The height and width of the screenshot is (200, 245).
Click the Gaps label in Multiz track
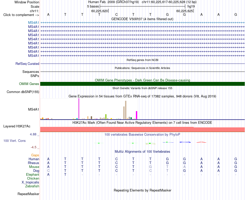point(35,155)
